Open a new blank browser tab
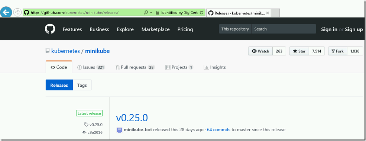 [275, 13]
